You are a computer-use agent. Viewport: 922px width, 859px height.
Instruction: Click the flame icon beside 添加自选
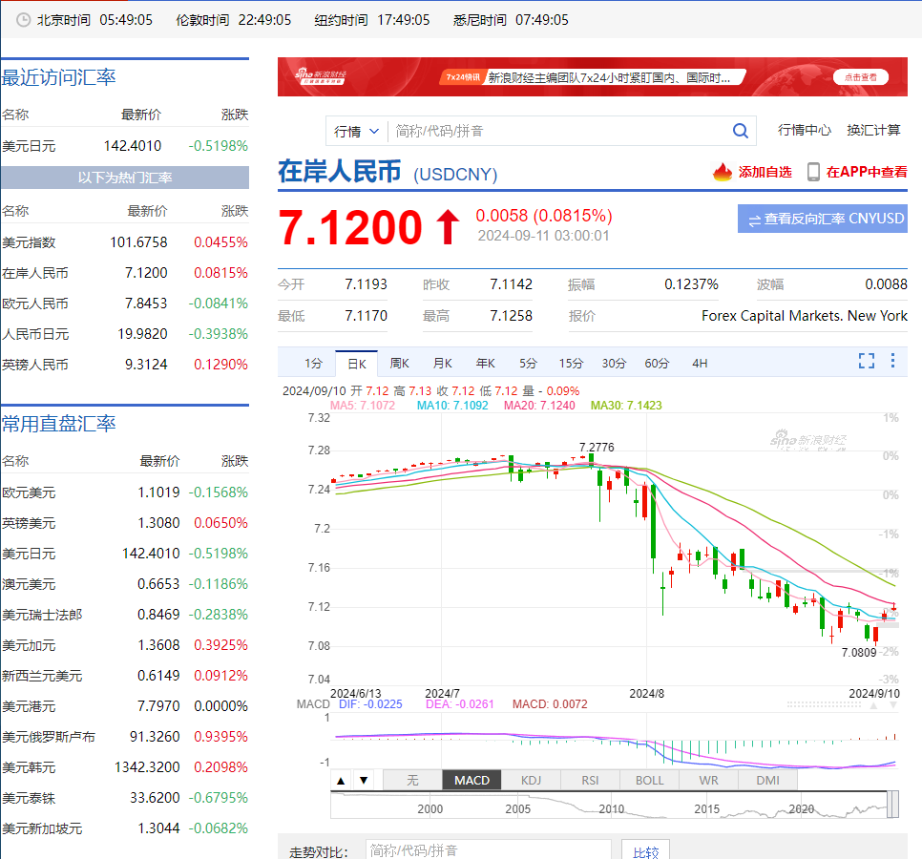(723, 172)
